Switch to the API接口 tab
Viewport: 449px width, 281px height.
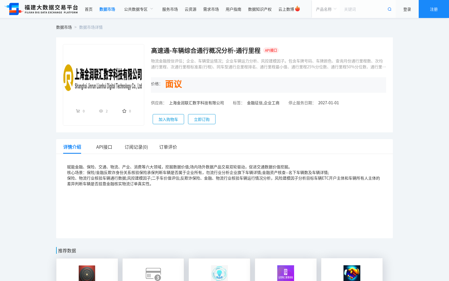click(x=104, y=147)
